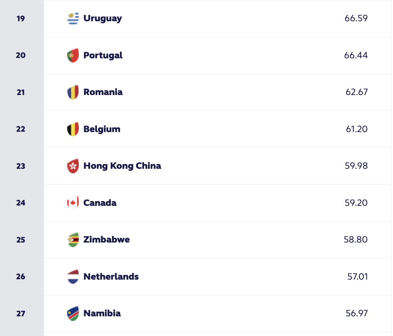
Task: Click the Belgium flag icon
Action: pos(73,129)
